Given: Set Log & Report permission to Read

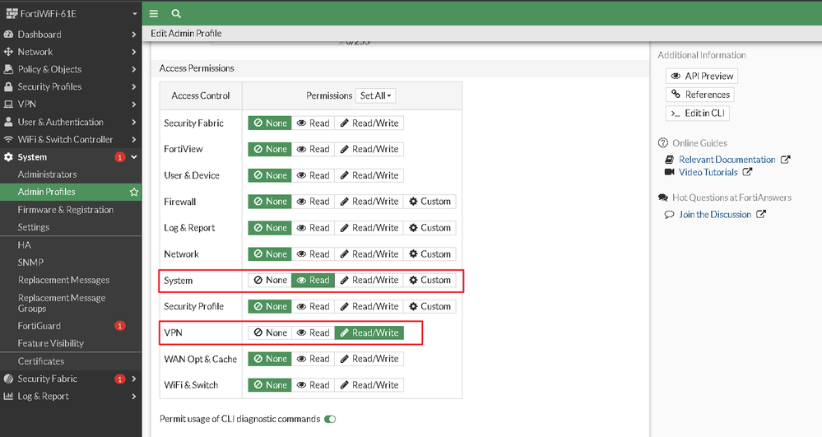Looking at the screenshot, I should pos(313,228).
